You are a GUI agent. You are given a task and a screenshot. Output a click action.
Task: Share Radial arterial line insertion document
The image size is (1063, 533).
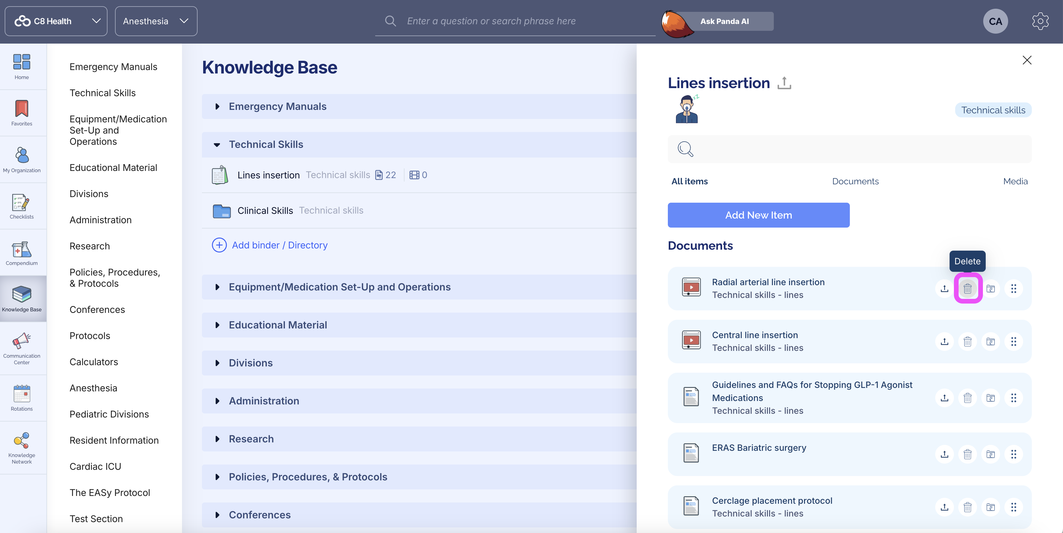click(944, 289)
